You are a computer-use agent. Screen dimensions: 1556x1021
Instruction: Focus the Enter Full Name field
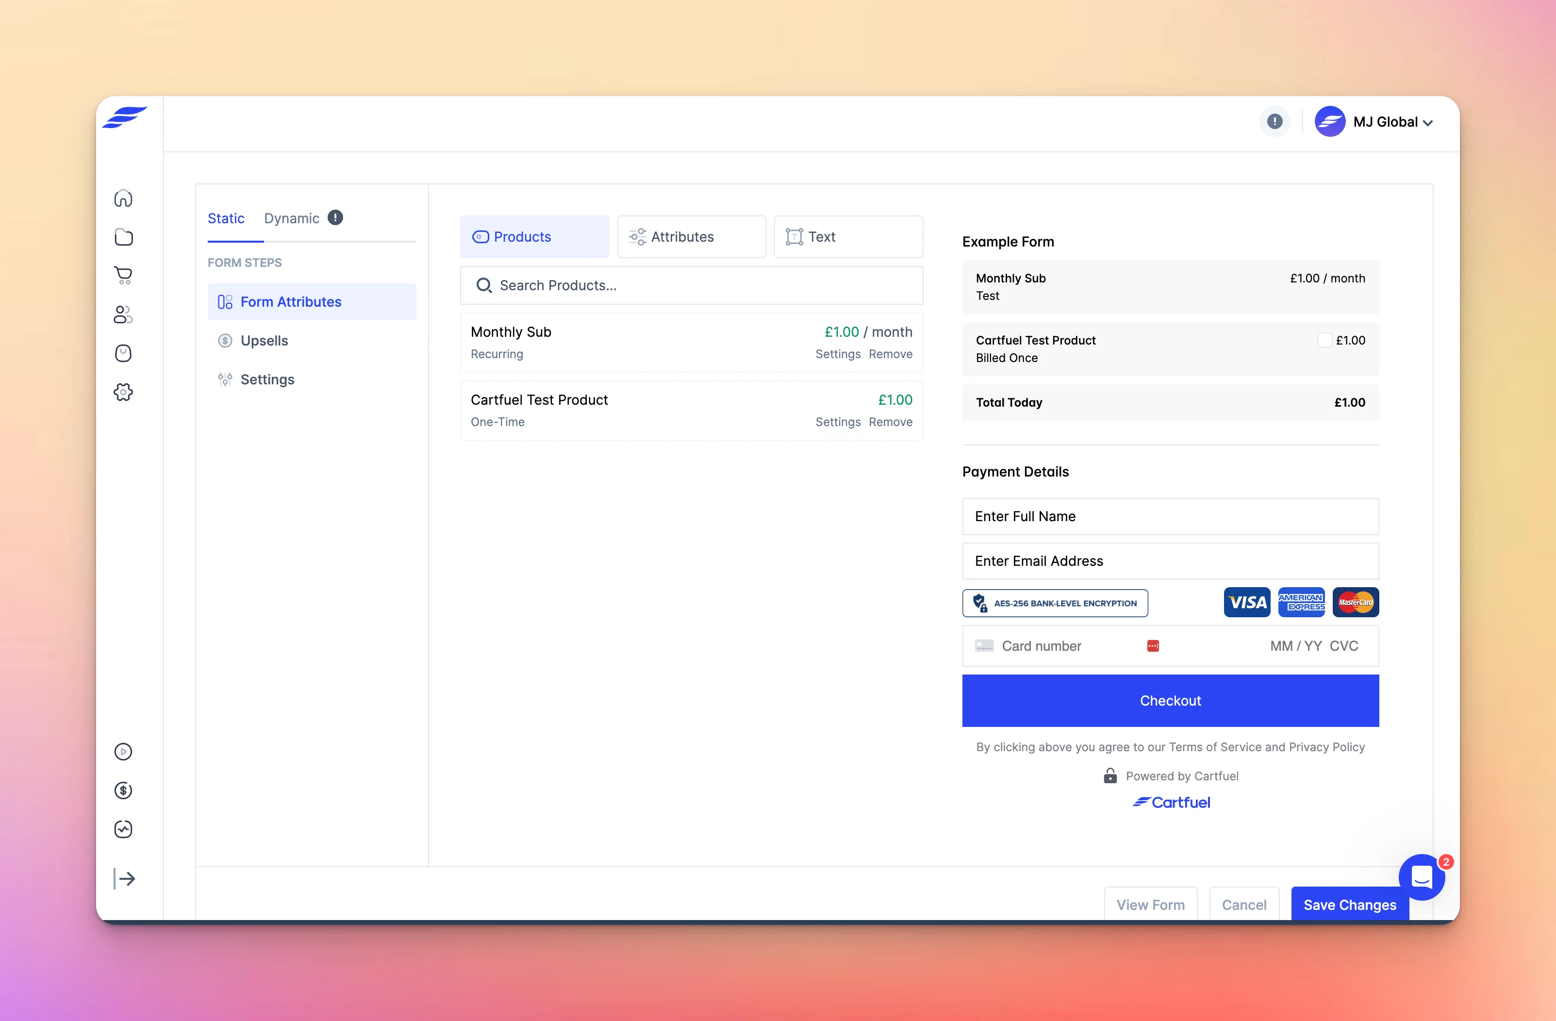point(1170,516)
